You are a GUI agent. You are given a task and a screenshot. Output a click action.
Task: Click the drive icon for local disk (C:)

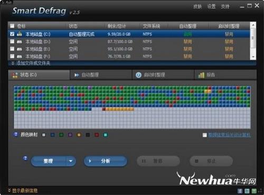(x=20, y=34)
